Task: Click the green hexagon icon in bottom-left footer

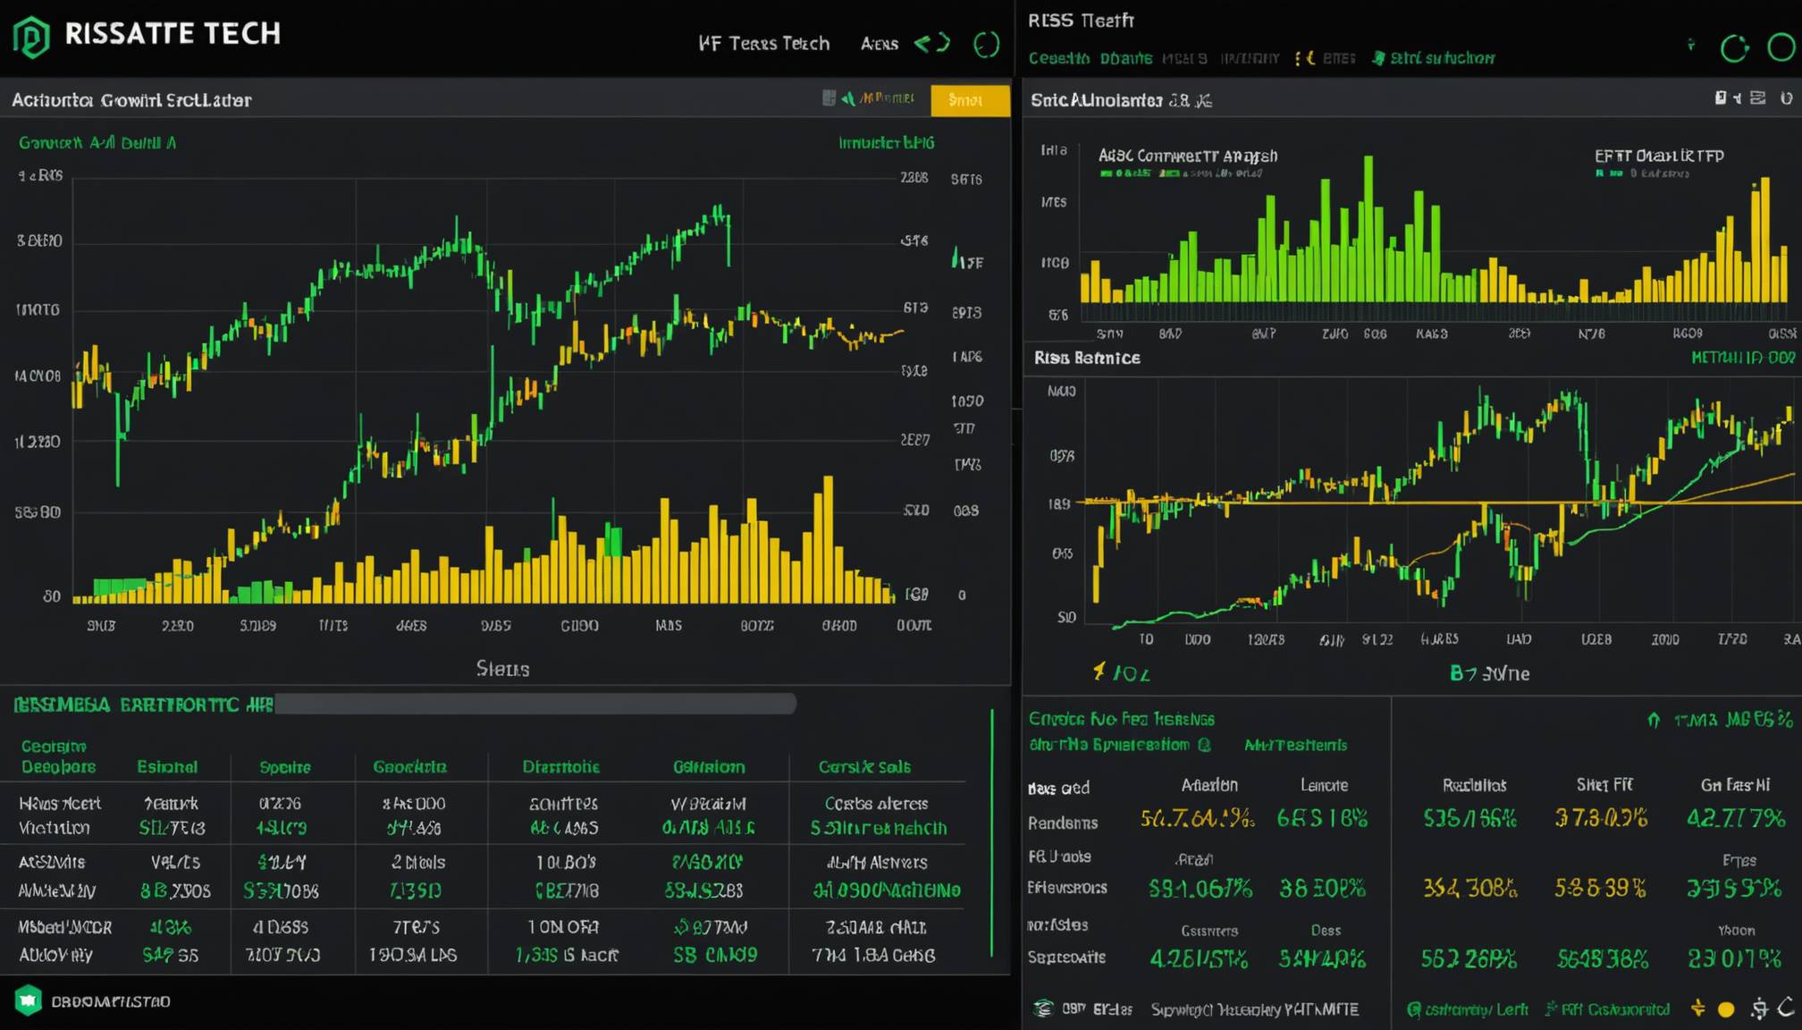Action: (28, 1000)
